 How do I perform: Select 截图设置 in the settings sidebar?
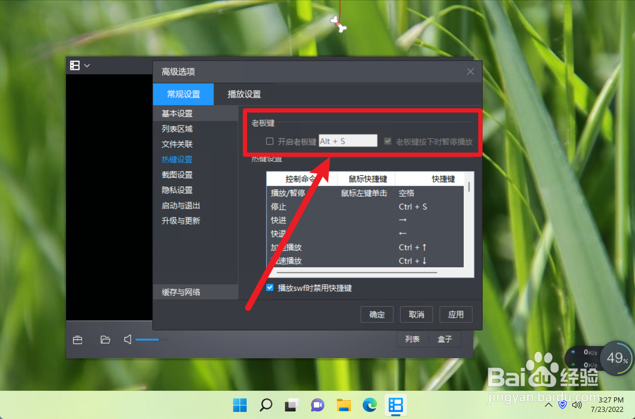[177, 174]
